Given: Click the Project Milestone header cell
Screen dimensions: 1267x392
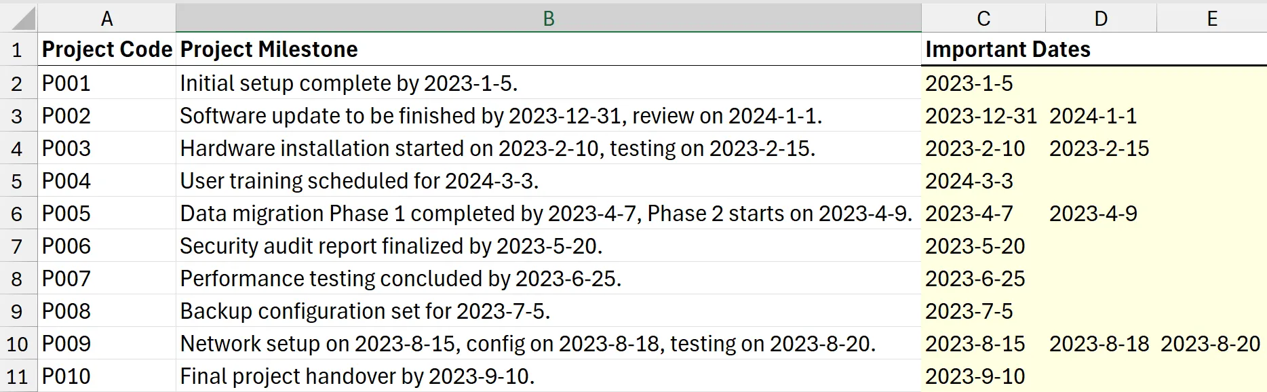Looking at the screenshot, I should 548,50.
